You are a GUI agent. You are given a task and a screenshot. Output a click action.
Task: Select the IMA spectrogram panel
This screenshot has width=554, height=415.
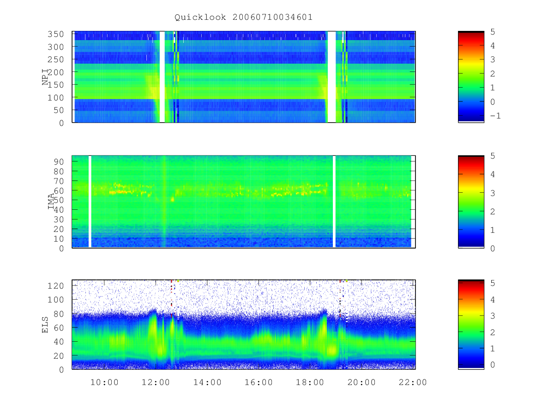pyautogui.click(x=244, y=202)
